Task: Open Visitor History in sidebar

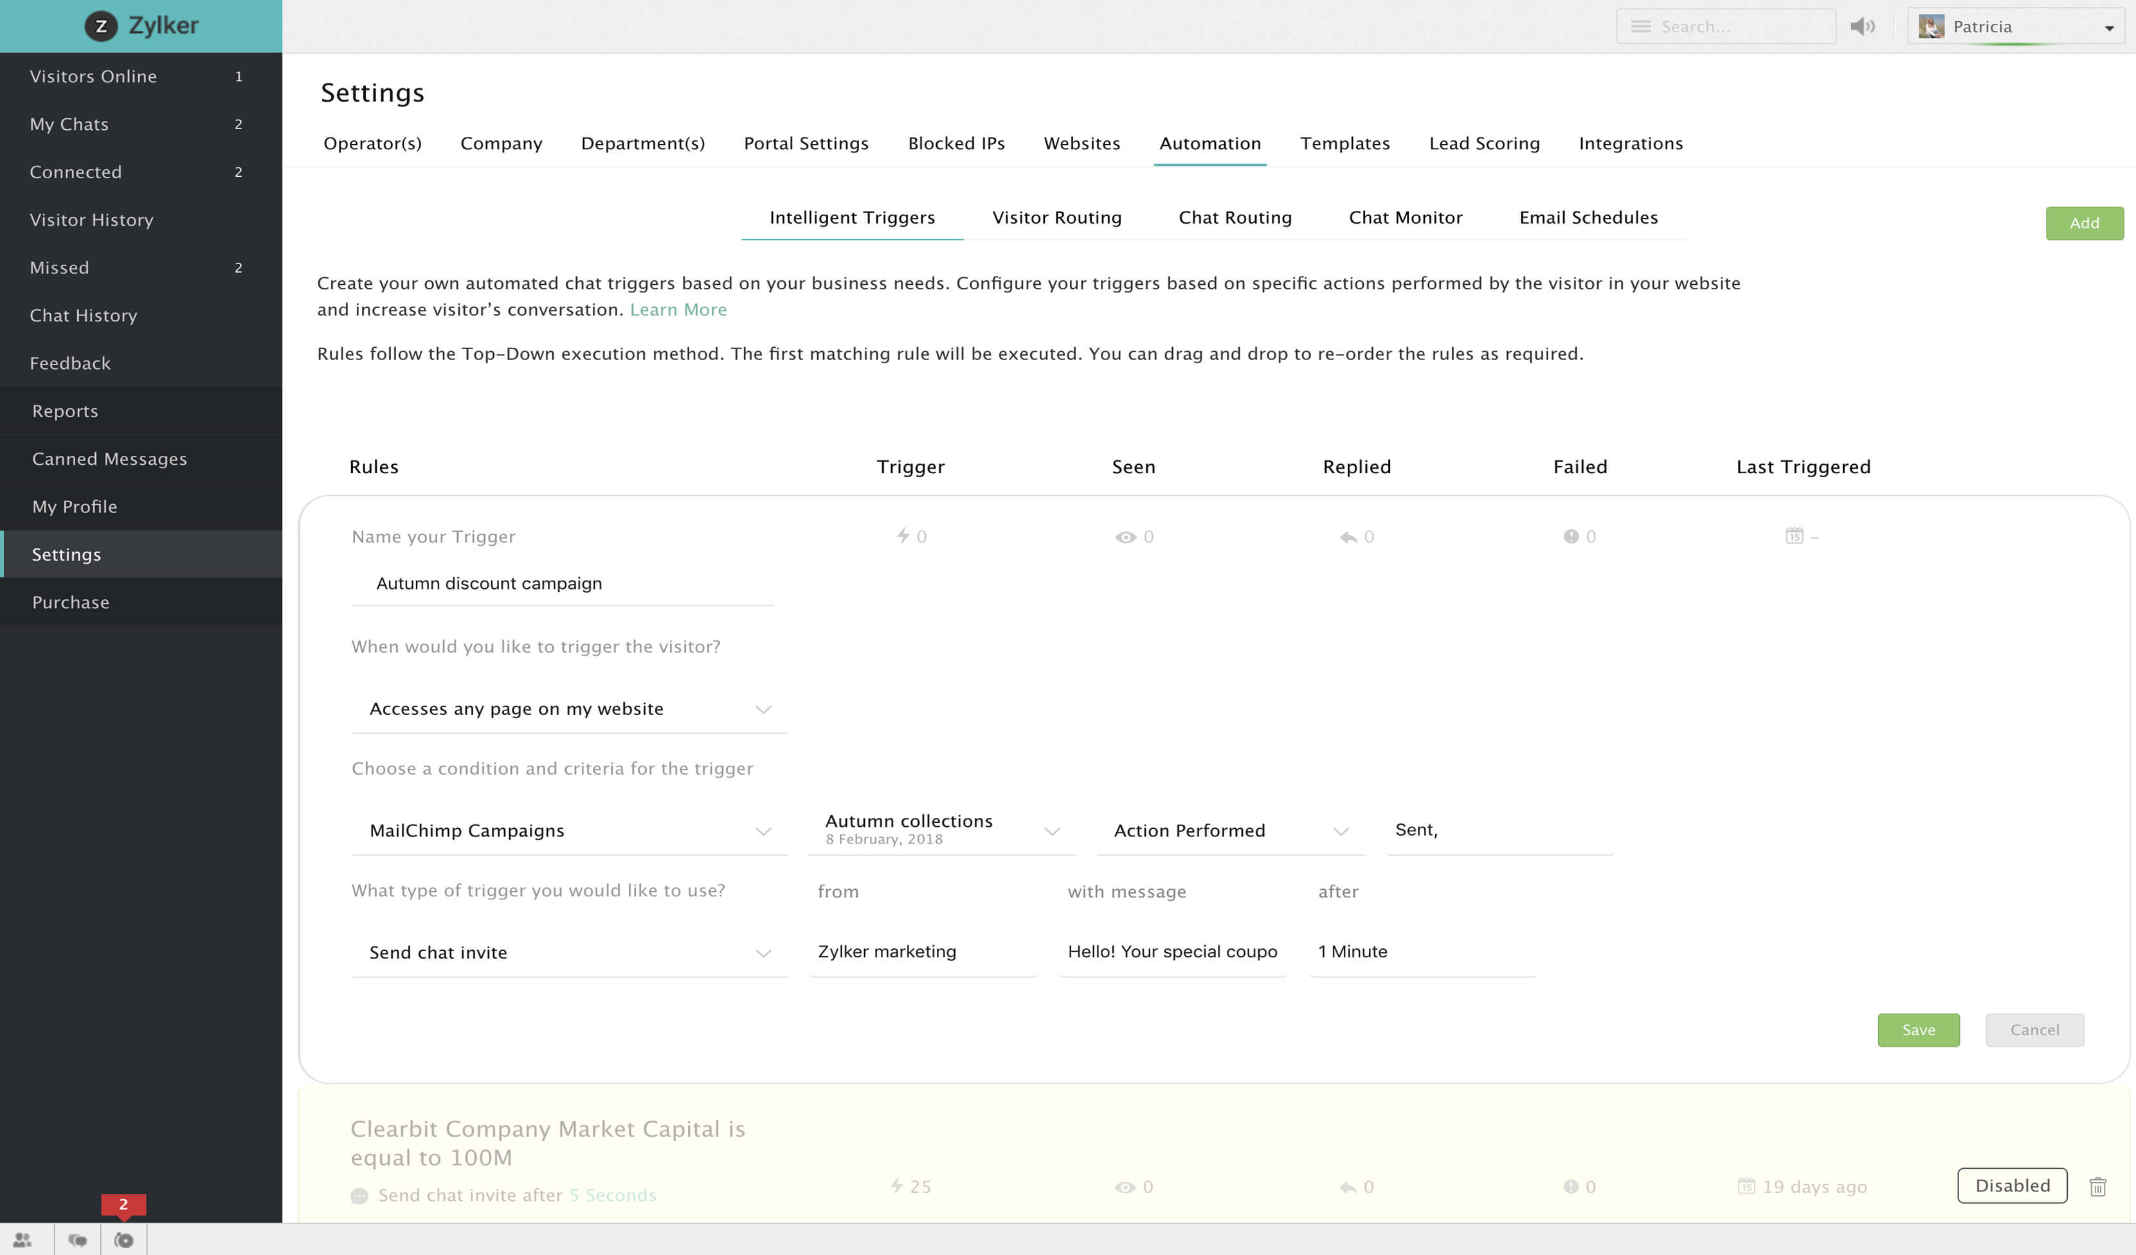Action: click(141, 221)
